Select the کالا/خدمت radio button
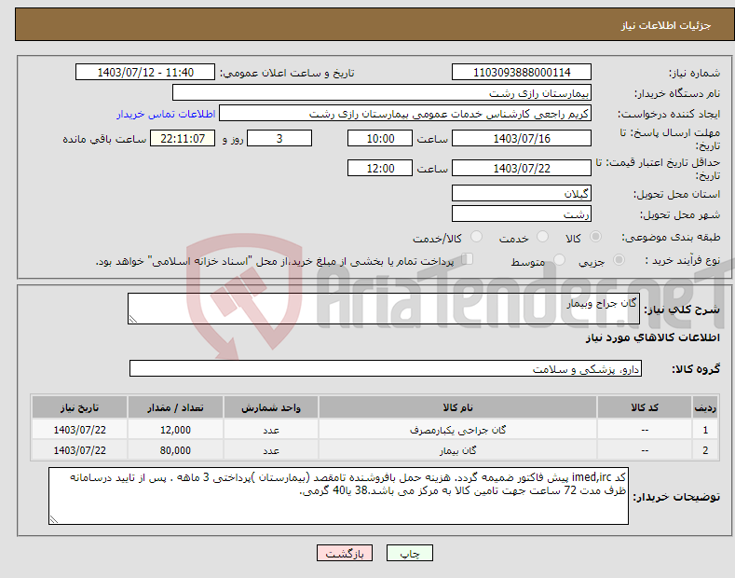 [476, 237]
